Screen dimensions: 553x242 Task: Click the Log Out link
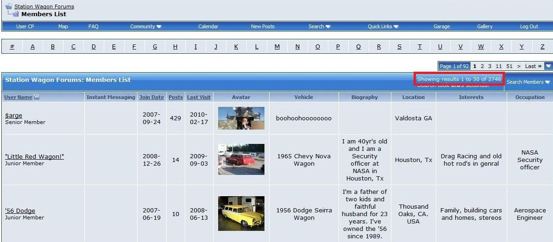click(x=528, y=26)
